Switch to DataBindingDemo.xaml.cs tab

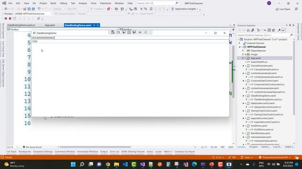[x=21, y=25]
